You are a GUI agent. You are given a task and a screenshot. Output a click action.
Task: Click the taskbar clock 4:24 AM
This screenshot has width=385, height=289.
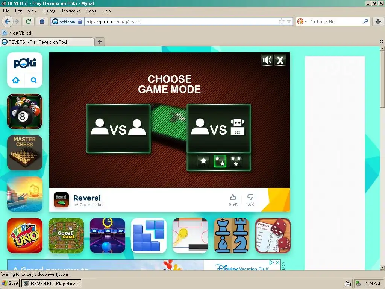pos(373,284)
